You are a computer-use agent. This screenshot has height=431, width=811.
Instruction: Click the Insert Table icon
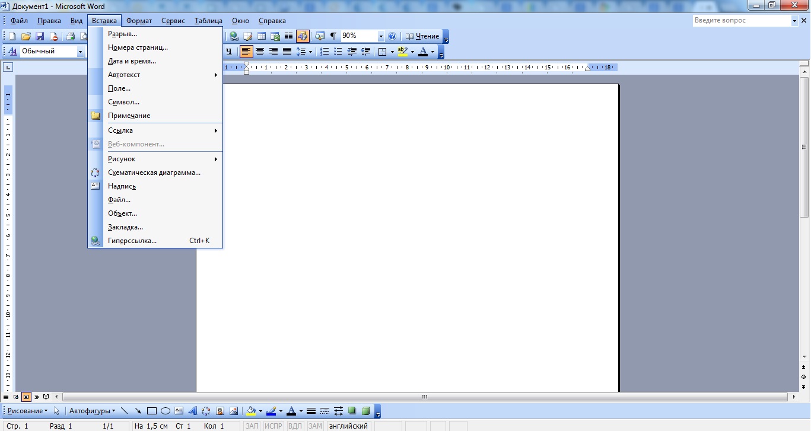262,36
